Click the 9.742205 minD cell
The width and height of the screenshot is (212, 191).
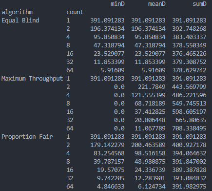111,178
